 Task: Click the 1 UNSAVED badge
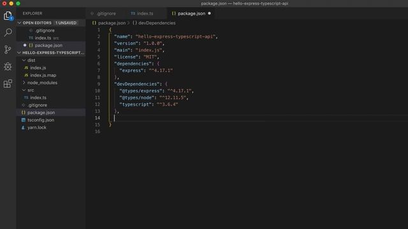point(66,23)
